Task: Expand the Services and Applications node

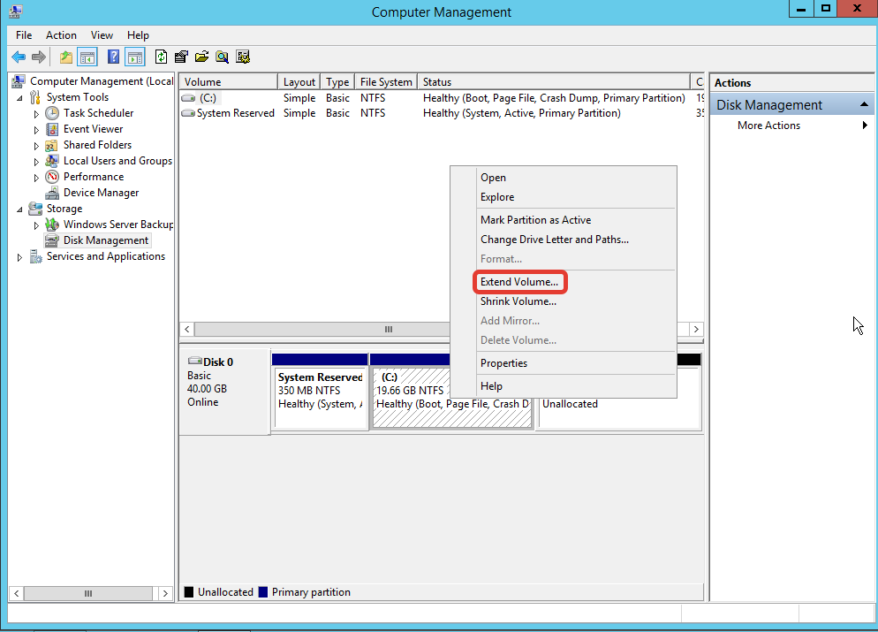Action: click(x=20, y=257)
